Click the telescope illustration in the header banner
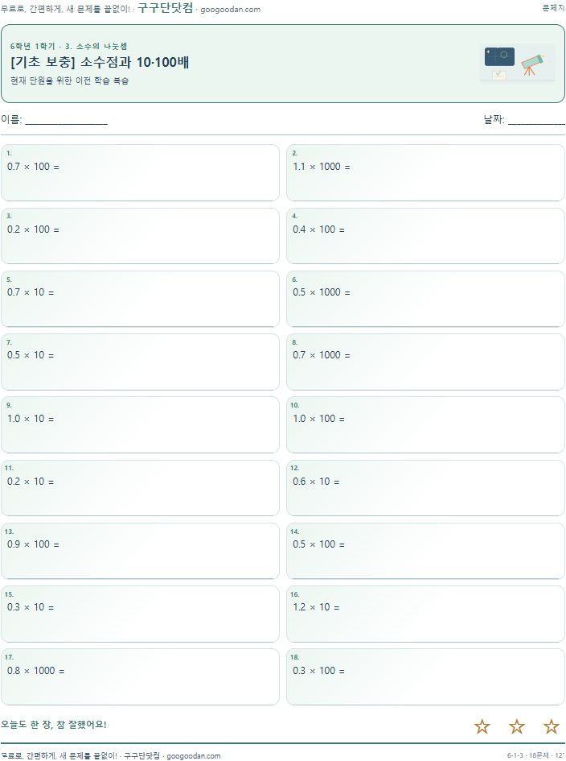The image size is (566, 761). tap(532, 65)
